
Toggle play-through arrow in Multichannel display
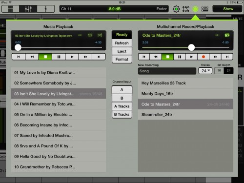217,35
